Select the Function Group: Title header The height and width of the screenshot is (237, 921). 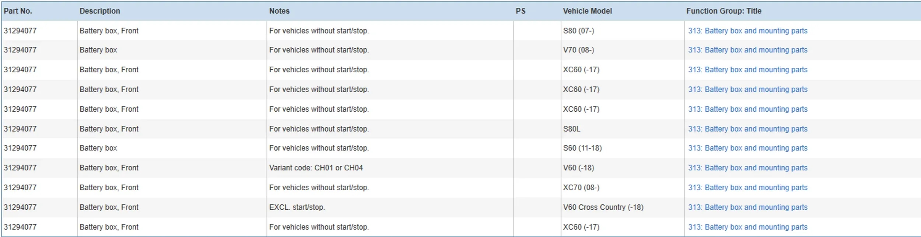coord(724,11)
